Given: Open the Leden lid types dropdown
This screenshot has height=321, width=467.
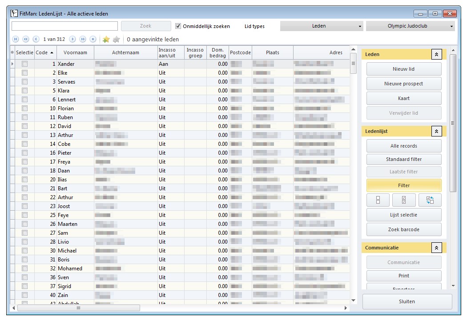Looking at the screenshot, I should [x=359, y=26].
